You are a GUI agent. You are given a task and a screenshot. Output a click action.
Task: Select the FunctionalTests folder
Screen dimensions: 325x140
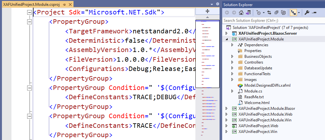(257, 74)
